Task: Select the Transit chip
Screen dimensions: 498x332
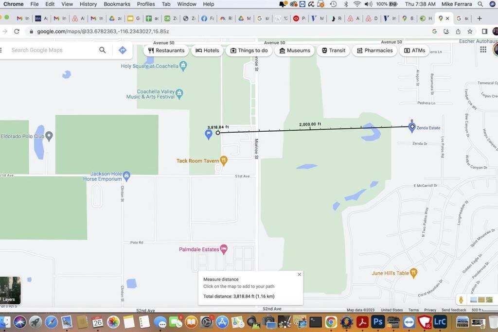Action: point(334,51)
